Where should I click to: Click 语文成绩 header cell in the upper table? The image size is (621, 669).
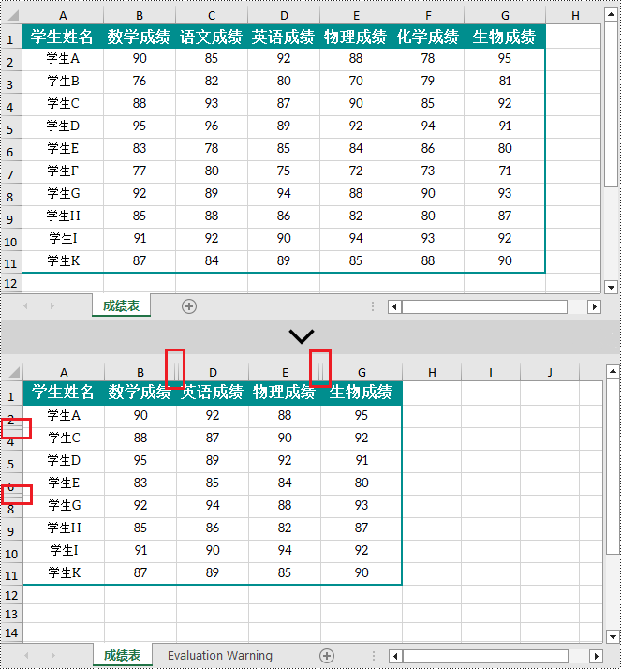tap(212, 37)
